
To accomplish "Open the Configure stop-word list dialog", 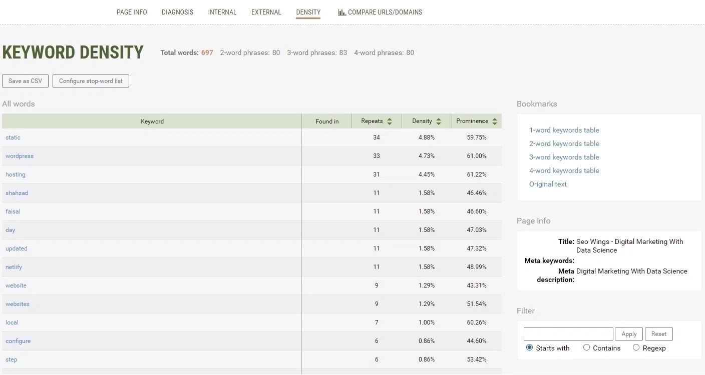I will pos(91,80).
